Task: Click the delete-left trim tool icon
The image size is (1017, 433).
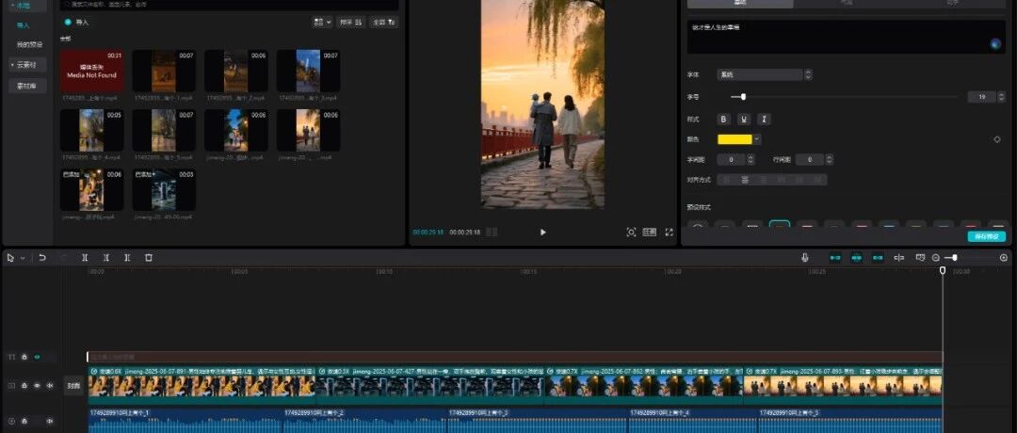Action: pos(106,258)
